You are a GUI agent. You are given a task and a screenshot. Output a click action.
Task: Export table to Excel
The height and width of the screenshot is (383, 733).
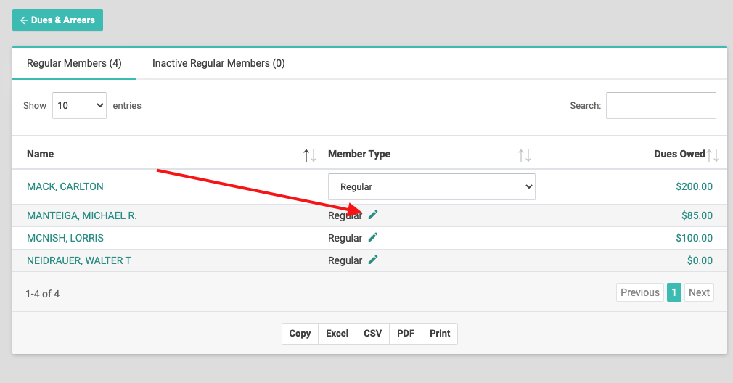(337, 334)
